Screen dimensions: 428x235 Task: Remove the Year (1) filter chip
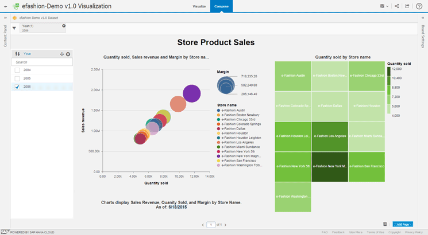point(64,26)
